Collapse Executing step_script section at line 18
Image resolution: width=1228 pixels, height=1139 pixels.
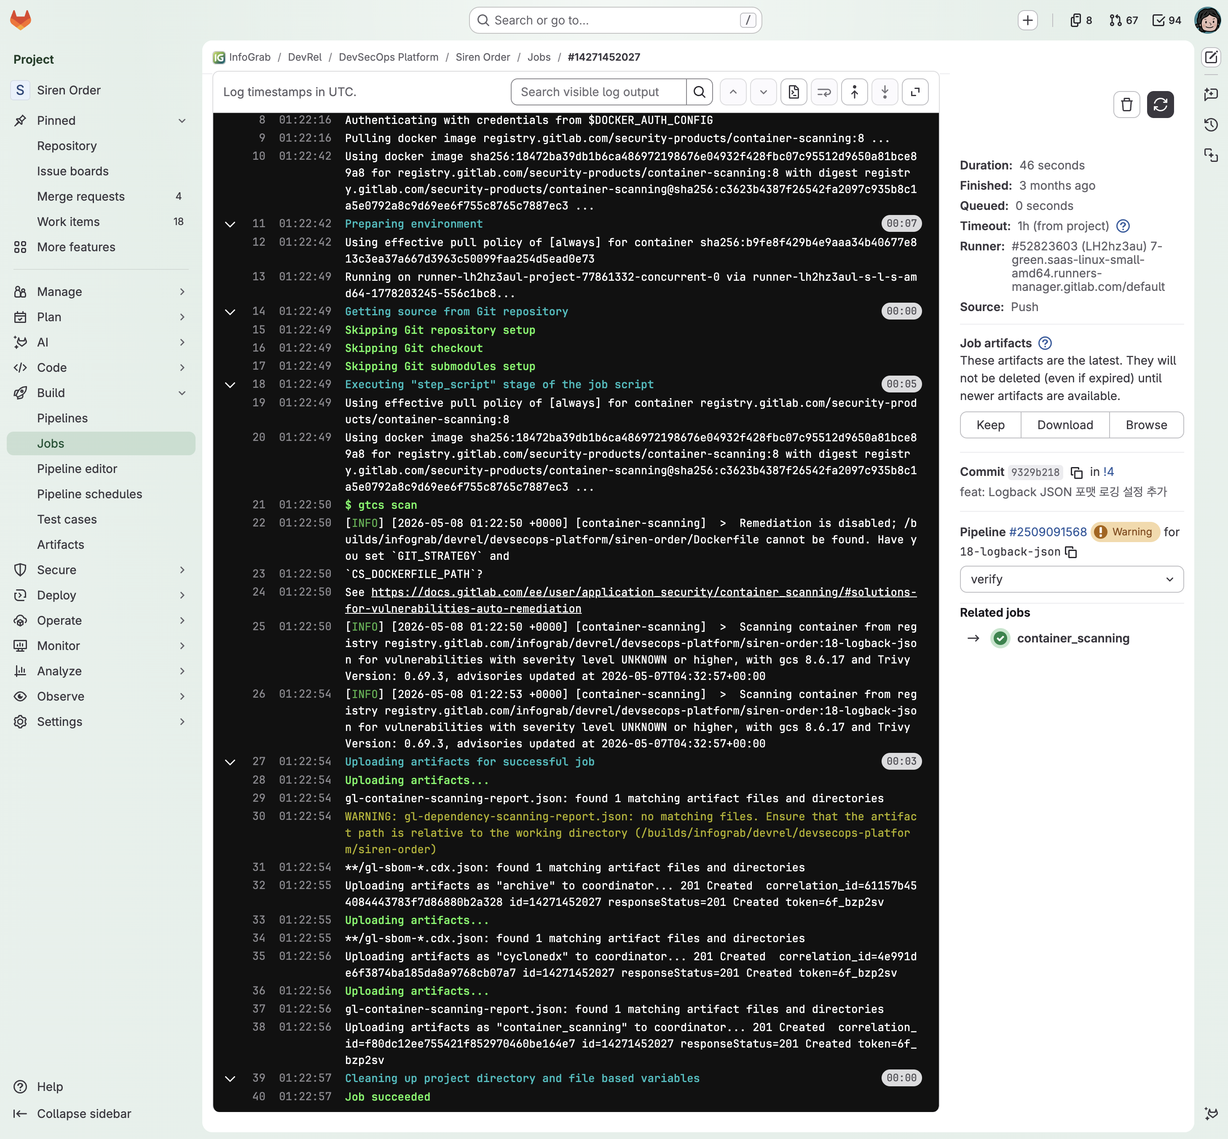(230, 384)
